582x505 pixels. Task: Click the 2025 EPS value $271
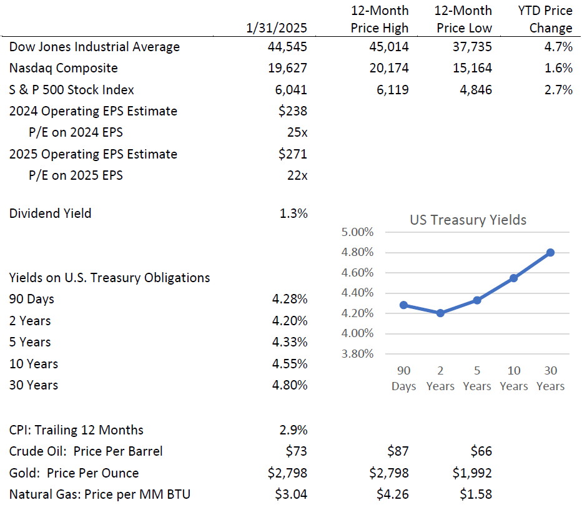pyautogui.click(x=293, y=154)
